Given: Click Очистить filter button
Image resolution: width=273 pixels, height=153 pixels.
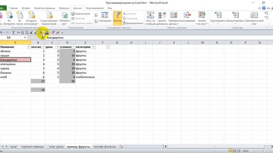Looking at the screenshot, I should click(130, 14).
